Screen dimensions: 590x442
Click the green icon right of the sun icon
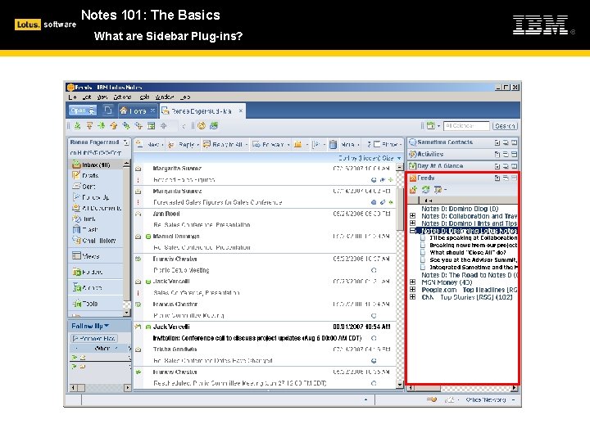214,126
